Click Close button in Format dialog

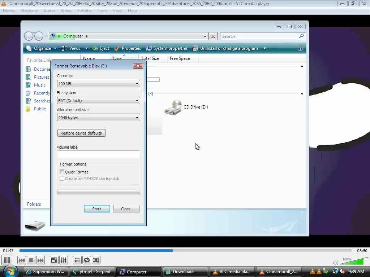point(126,209)
